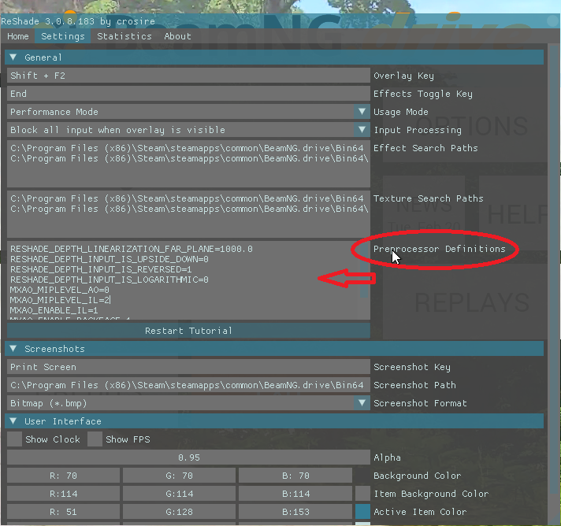Open the Input Processing dropdown arrow
This screenshot has width=561, height=526.
[362, 130]
